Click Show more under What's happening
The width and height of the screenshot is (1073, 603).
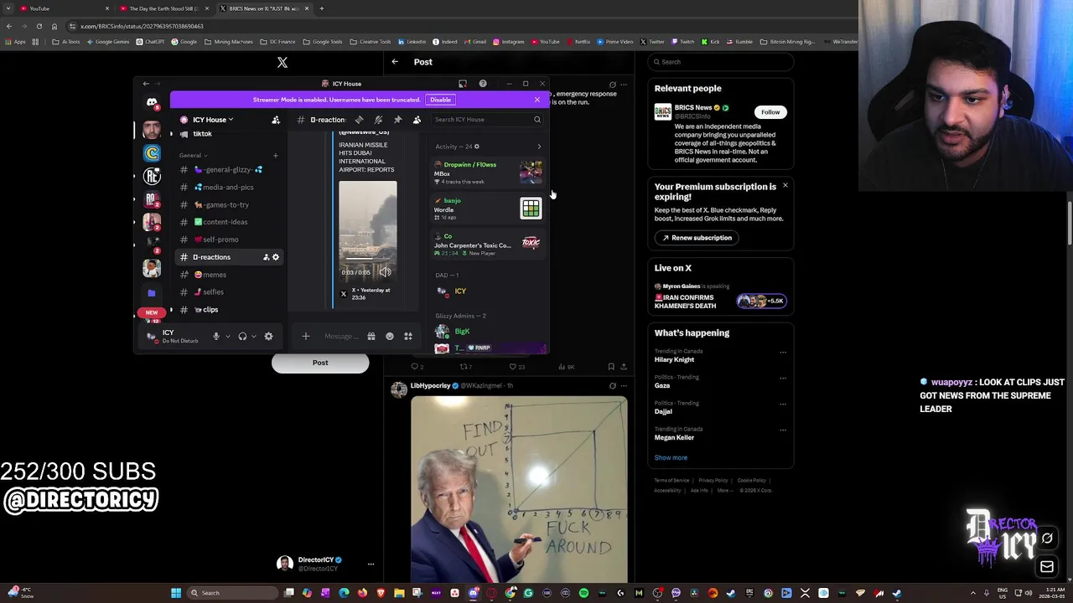coord(671,458)
